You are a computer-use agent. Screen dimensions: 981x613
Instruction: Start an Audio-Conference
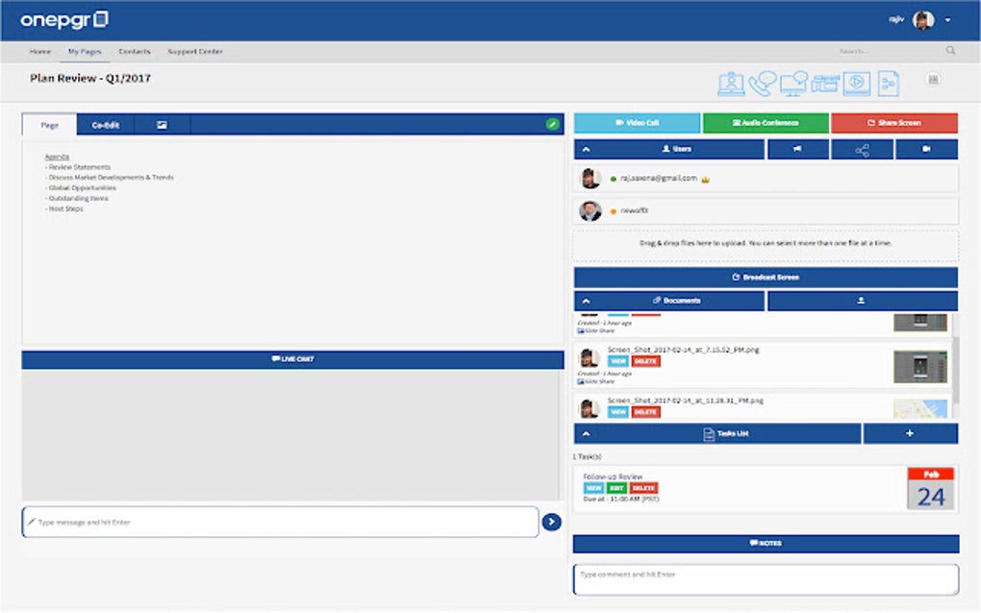[767, 123]
